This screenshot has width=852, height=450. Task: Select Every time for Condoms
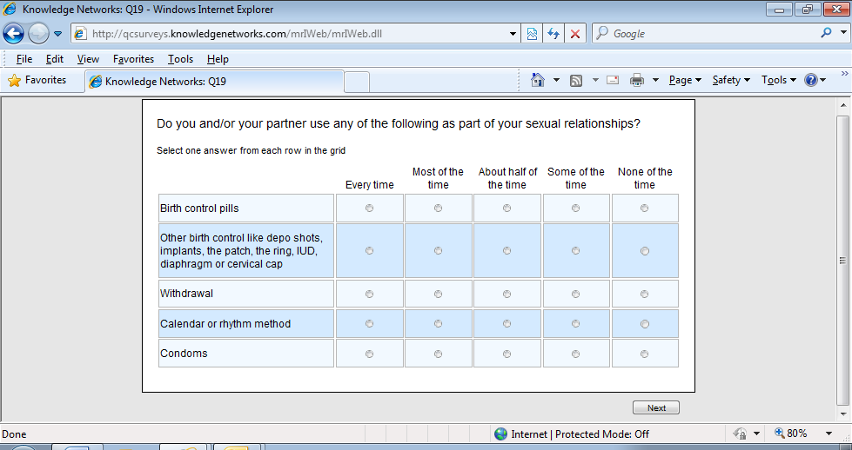click(370, 354)
